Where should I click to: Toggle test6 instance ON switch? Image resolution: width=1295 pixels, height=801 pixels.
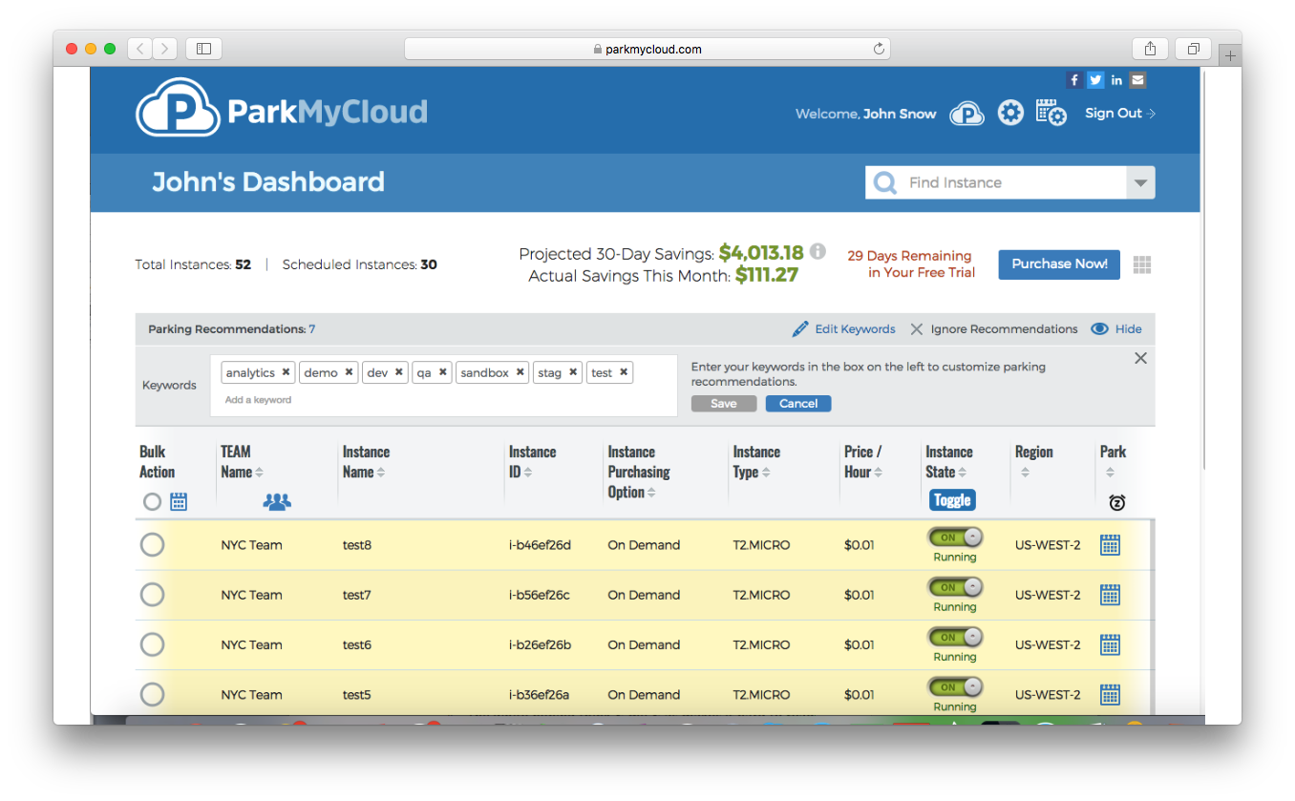[x=955, y=637]
